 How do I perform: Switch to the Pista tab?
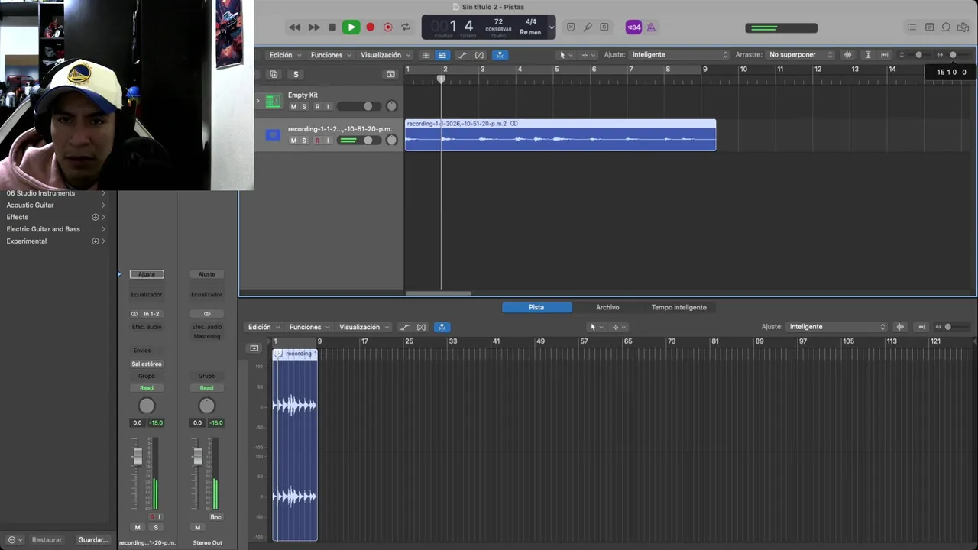click(536, 307)
